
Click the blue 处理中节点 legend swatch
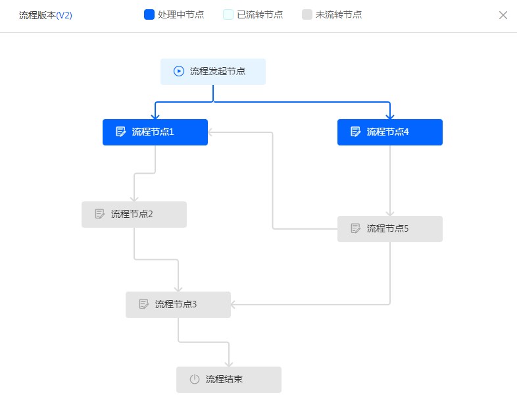149,14
